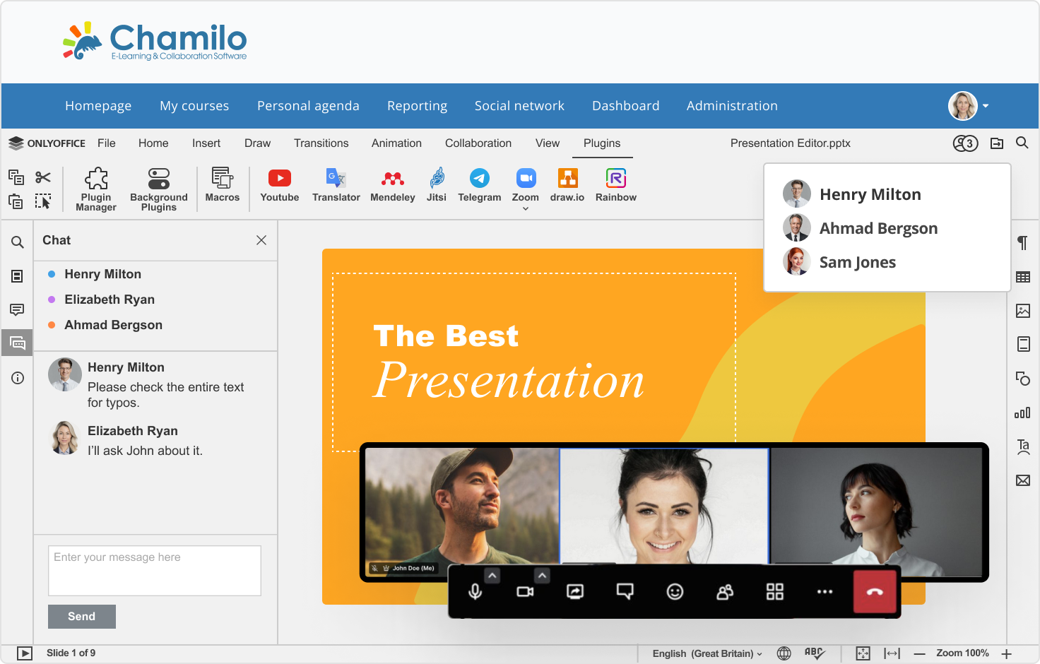End the call with red hang-up button
The width and height of the screenshot is (1040, 664).
pos(875,592)
